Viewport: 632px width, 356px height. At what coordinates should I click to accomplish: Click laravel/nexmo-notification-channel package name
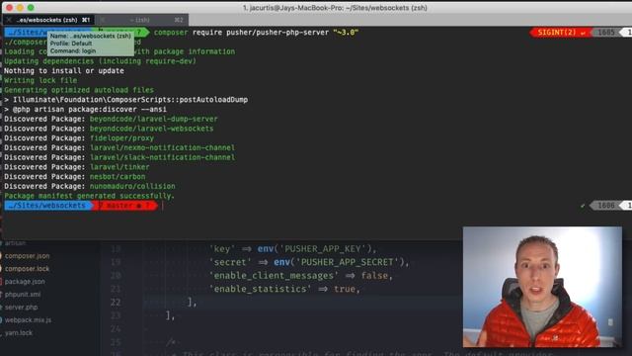(162, 147)
